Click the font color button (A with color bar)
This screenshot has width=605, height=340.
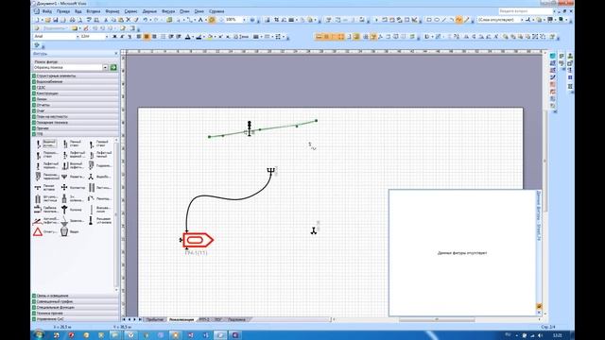(x=188, y=37)
